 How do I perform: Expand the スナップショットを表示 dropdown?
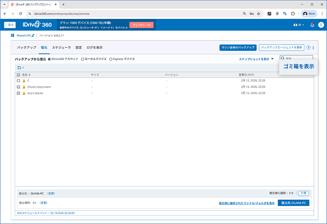tap(256, 59)
